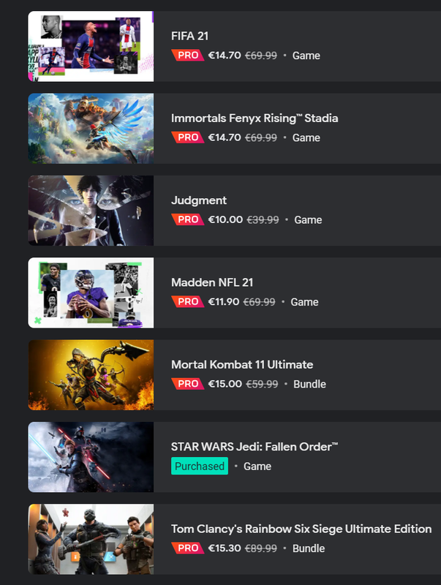Open the Immortals Fenyx Rising cover art

point(91,129)
